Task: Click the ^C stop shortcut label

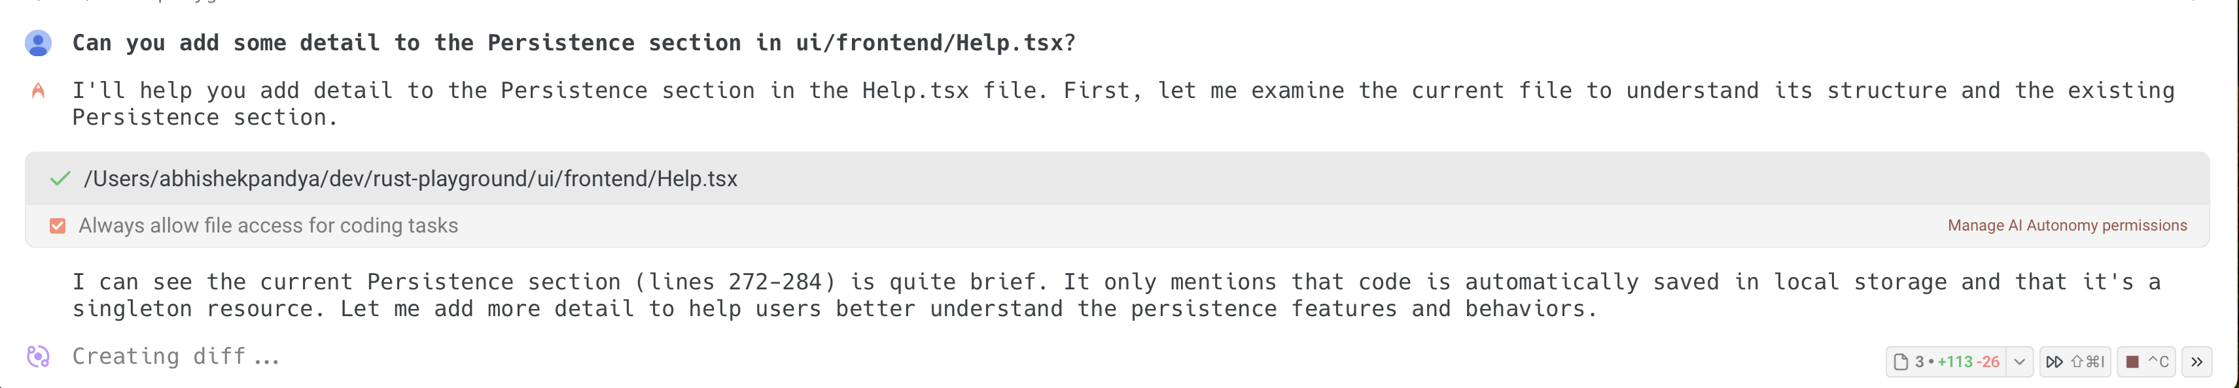Action: (x=2158, y=362)
